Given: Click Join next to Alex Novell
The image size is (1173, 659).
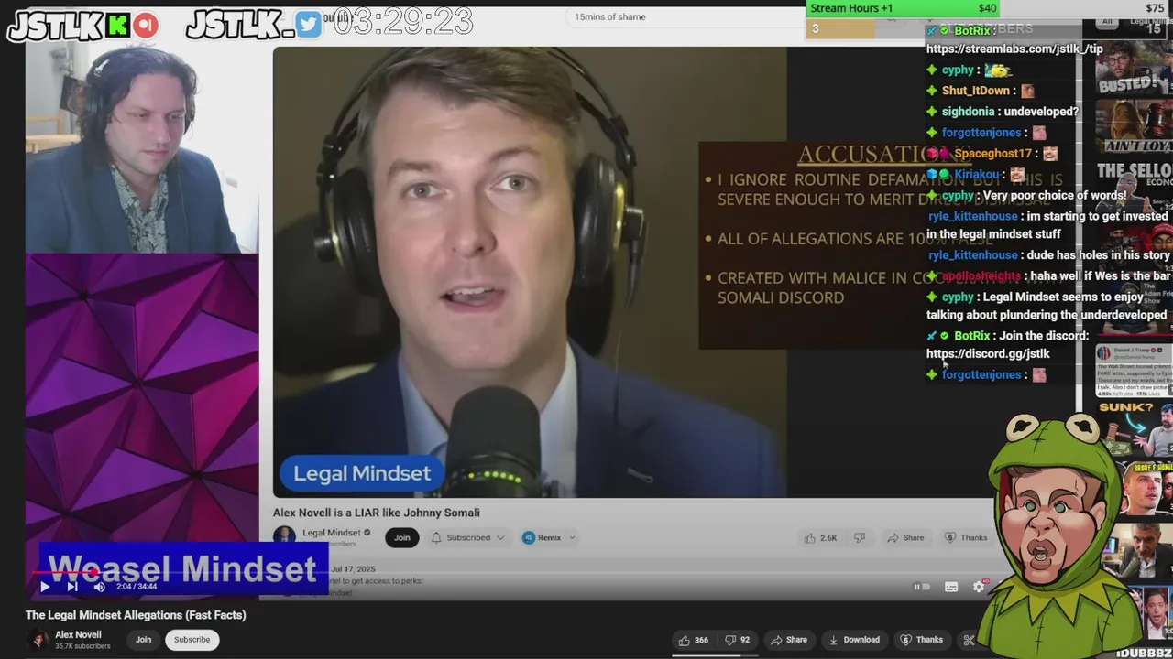Looking at the screenshot, I should (x=143, y=640).
